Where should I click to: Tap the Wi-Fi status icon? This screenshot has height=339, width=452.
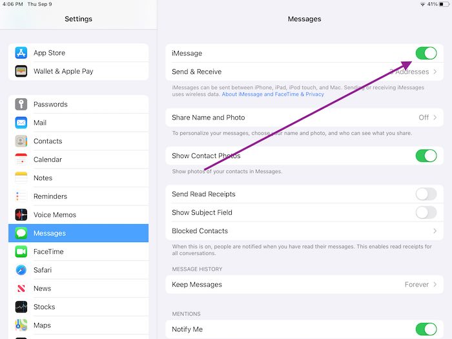tap(422, 4)
